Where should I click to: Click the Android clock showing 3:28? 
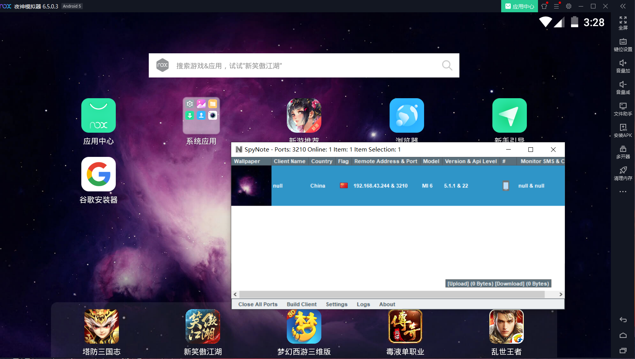(594, 23)
